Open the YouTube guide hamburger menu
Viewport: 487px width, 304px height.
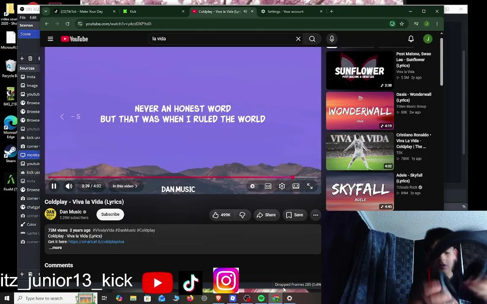(50, 39)
